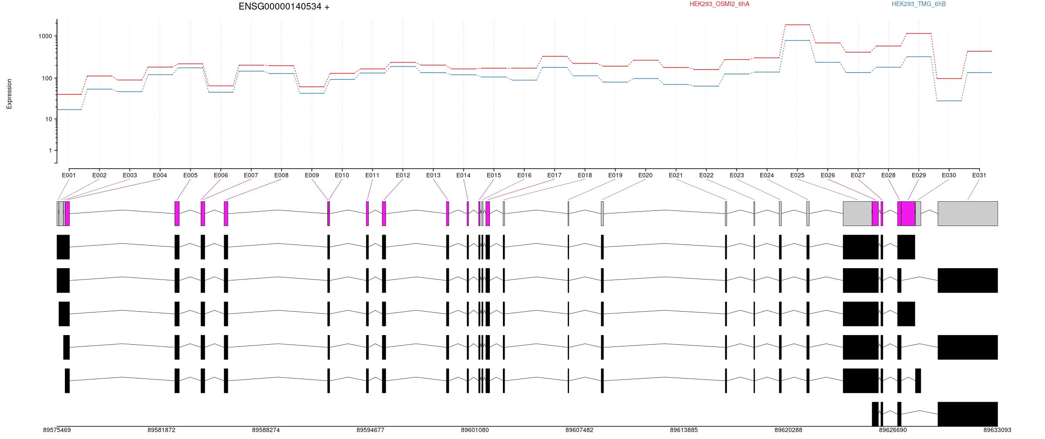
Task: Select the HEK293_OSMI2_6hA legend label
Action: (x=719, y=4)
